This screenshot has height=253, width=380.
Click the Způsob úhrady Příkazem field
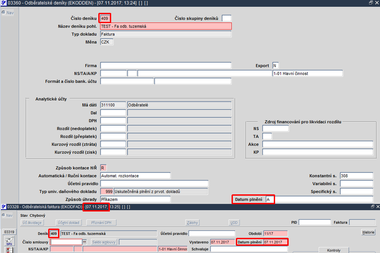pos(135,199)
